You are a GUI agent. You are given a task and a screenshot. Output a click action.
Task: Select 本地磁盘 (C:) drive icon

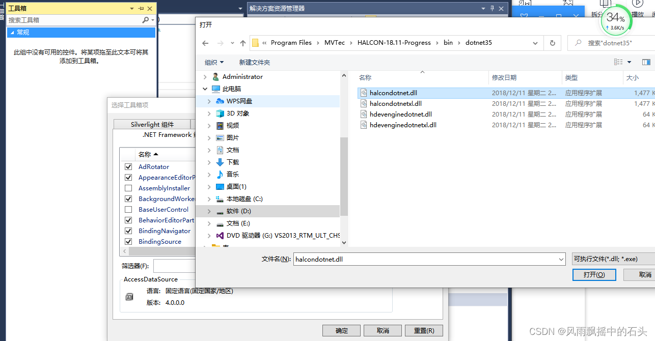point(220,199)
